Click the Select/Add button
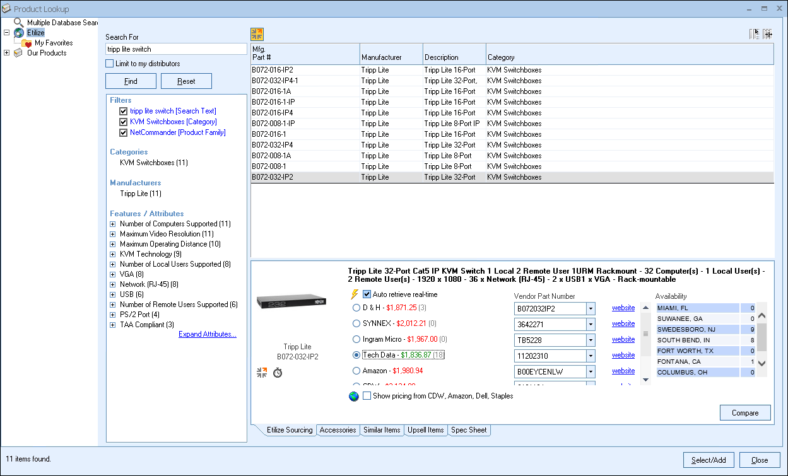Image resolution: width=788 pixels, height=476 pixels. (709, 460)
